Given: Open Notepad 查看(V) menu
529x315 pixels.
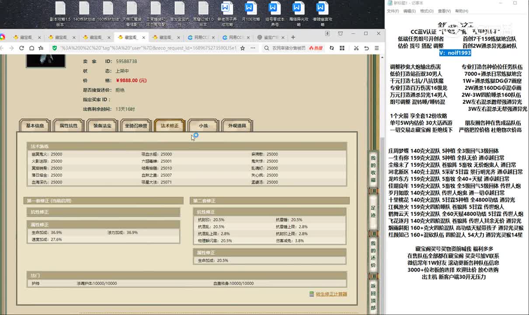Looking at the screenshot, I should pyautogui.click(x=444, y=11).
